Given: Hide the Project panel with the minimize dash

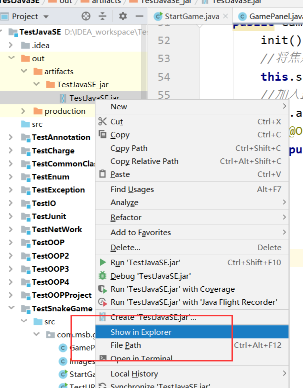Looking at the screenshot, I should click(139, 17).
